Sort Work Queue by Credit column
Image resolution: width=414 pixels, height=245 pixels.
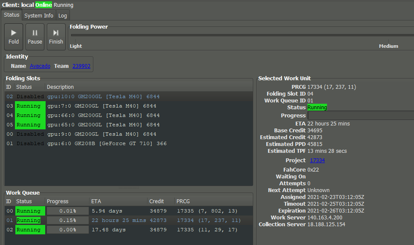pyautogui.click(x=161, y=201)
